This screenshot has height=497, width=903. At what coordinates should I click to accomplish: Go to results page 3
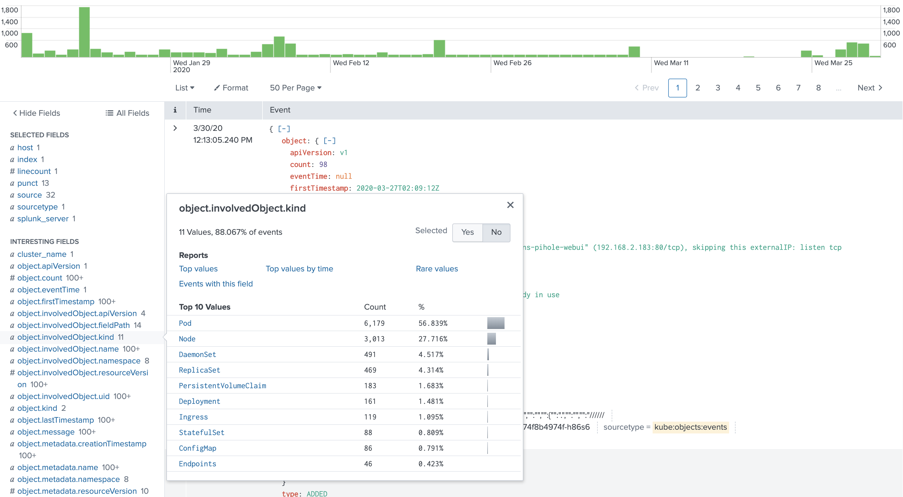point(717,87)
